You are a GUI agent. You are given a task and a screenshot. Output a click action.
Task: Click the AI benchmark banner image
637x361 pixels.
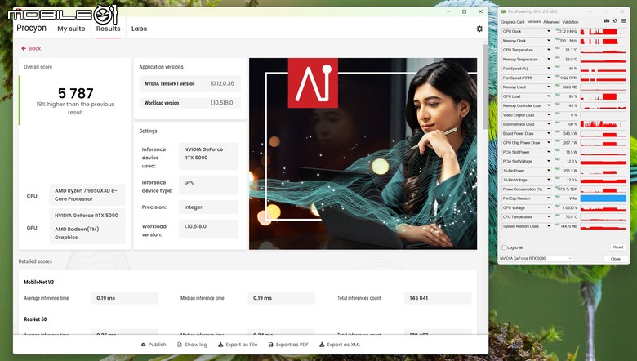click(x=363, y=154)
